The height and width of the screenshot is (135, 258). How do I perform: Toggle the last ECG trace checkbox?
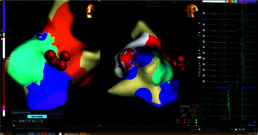pyautogui.click(x=204, y=81)
